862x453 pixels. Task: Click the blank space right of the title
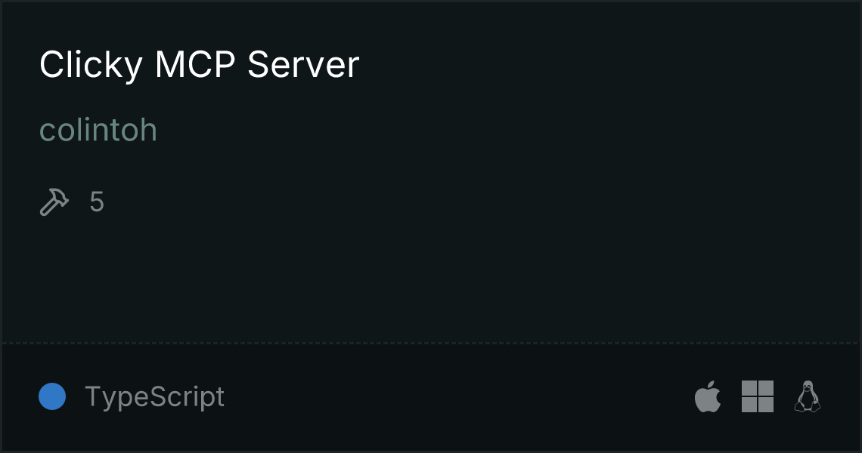coord(605,65)
